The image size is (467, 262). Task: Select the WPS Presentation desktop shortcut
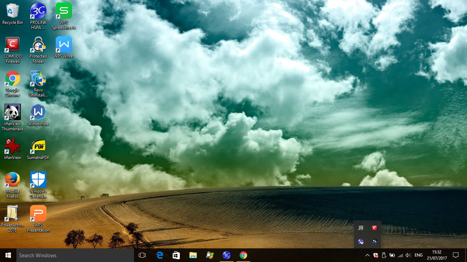point(38,219)
